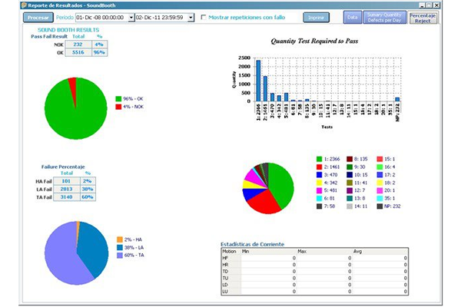Viewport: 461px width, 307px height.
Task: Expand the start date period dropdown arrow
Action: (131, 17)
